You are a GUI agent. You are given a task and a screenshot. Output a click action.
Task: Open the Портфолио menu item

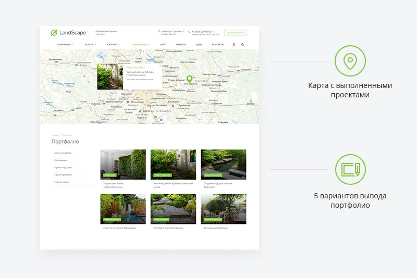140,45
